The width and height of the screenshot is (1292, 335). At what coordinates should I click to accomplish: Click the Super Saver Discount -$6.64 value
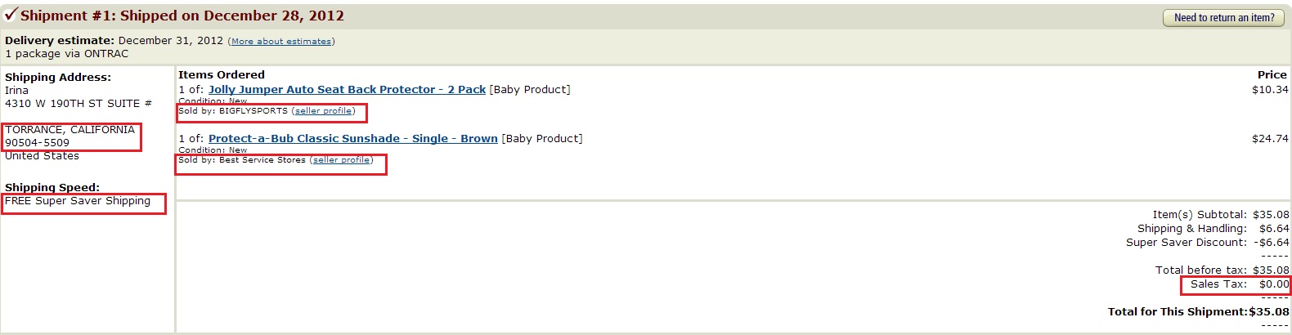[1271, 243]
